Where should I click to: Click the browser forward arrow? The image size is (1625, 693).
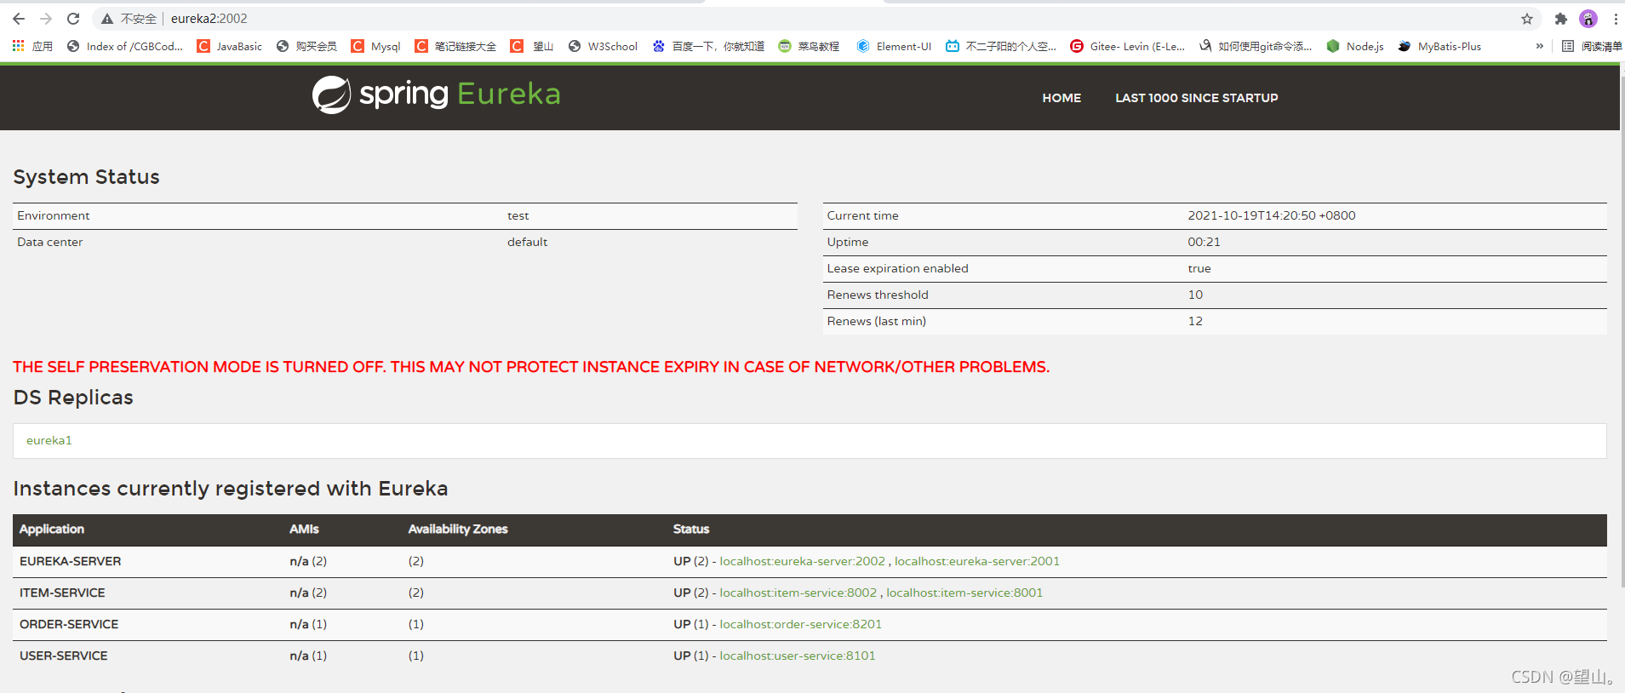[46, 19]
